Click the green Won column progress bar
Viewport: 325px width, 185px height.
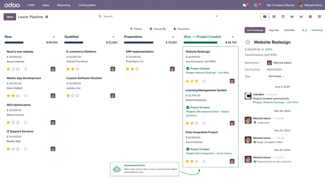tap(200, 43)
